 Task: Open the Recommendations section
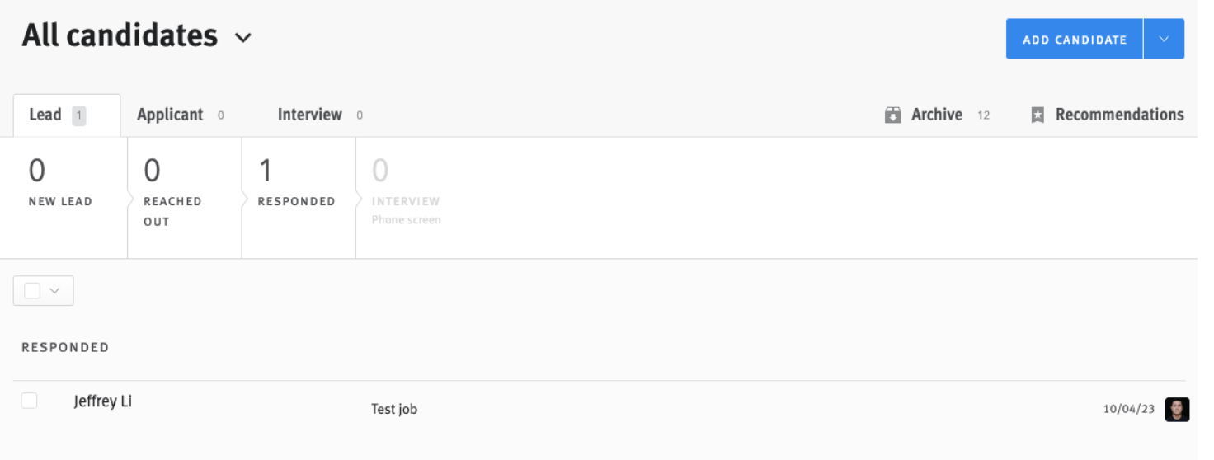pos(1119,115)
